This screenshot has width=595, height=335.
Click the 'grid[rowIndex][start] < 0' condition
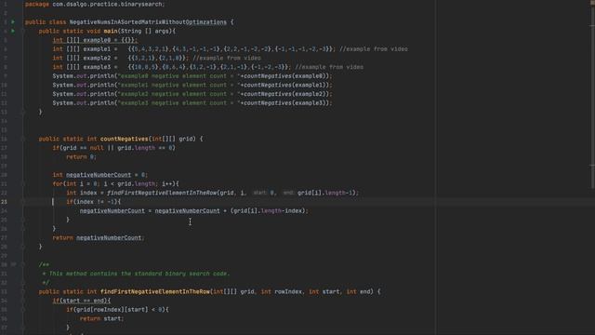pos(120,310)
